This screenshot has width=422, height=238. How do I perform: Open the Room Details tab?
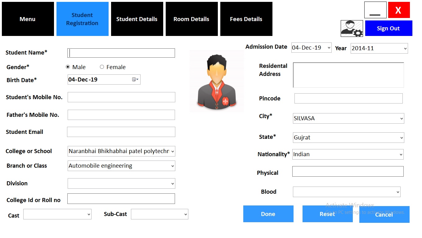click(x=191, y=19)
